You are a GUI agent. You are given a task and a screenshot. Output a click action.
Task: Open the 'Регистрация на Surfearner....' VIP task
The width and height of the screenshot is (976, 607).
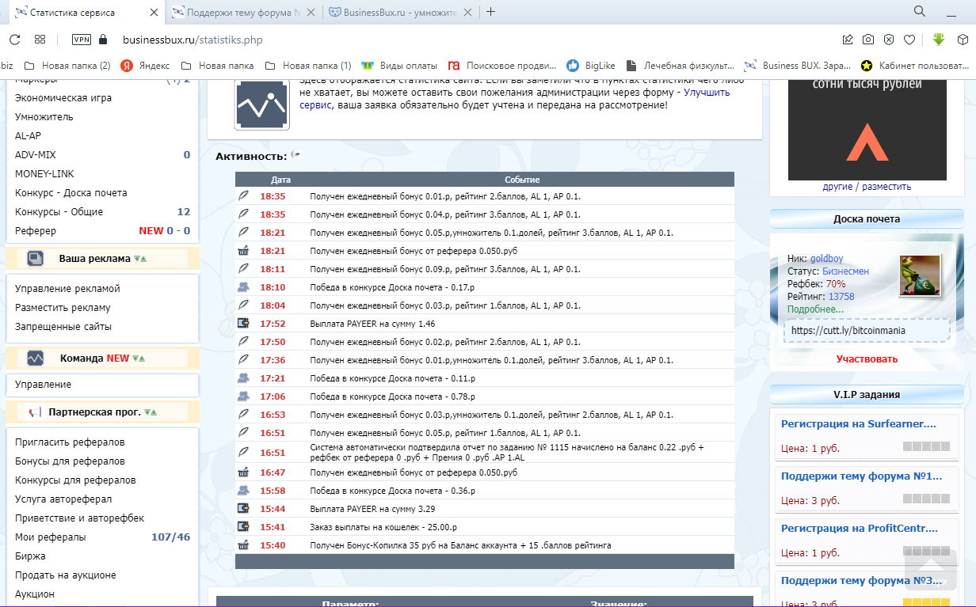point(858,424)
